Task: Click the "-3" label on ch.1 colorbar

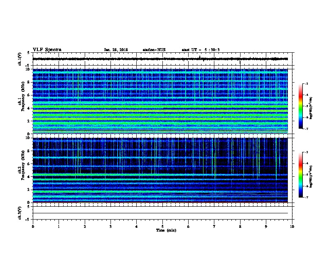Action: coord(306,83)
